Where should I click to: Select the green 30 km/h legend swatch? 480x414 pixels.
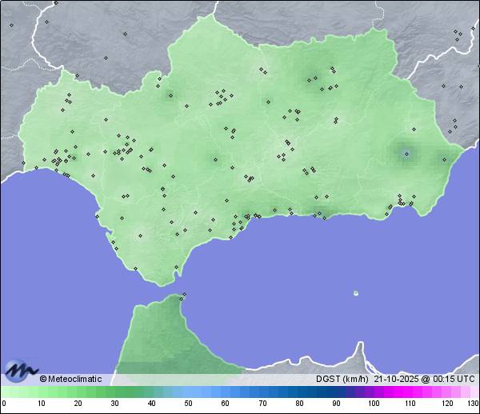pos(114,392)
